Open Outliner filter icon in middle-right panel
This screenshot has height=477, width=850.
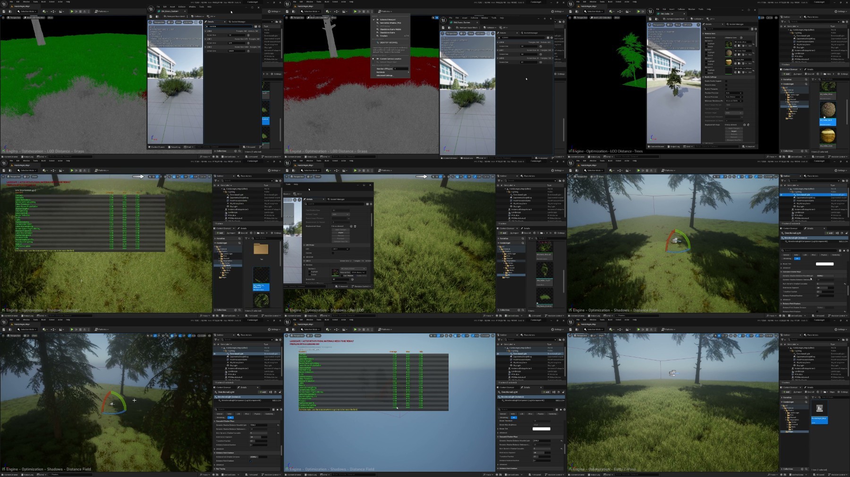(x=782, y=181)
